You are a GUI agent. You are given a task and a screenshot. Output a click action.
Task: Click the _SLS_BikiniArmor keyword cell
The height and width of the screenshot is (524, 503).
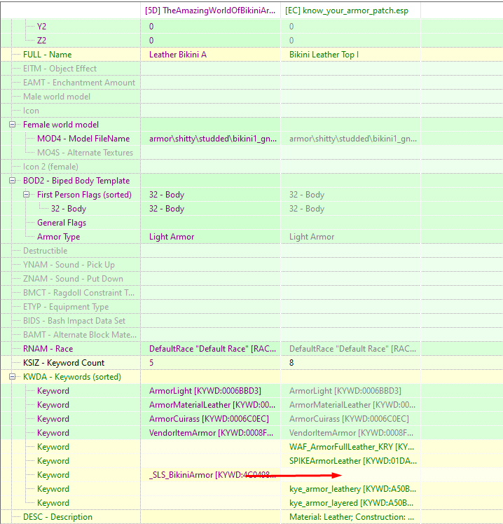[x=210, y=476]
